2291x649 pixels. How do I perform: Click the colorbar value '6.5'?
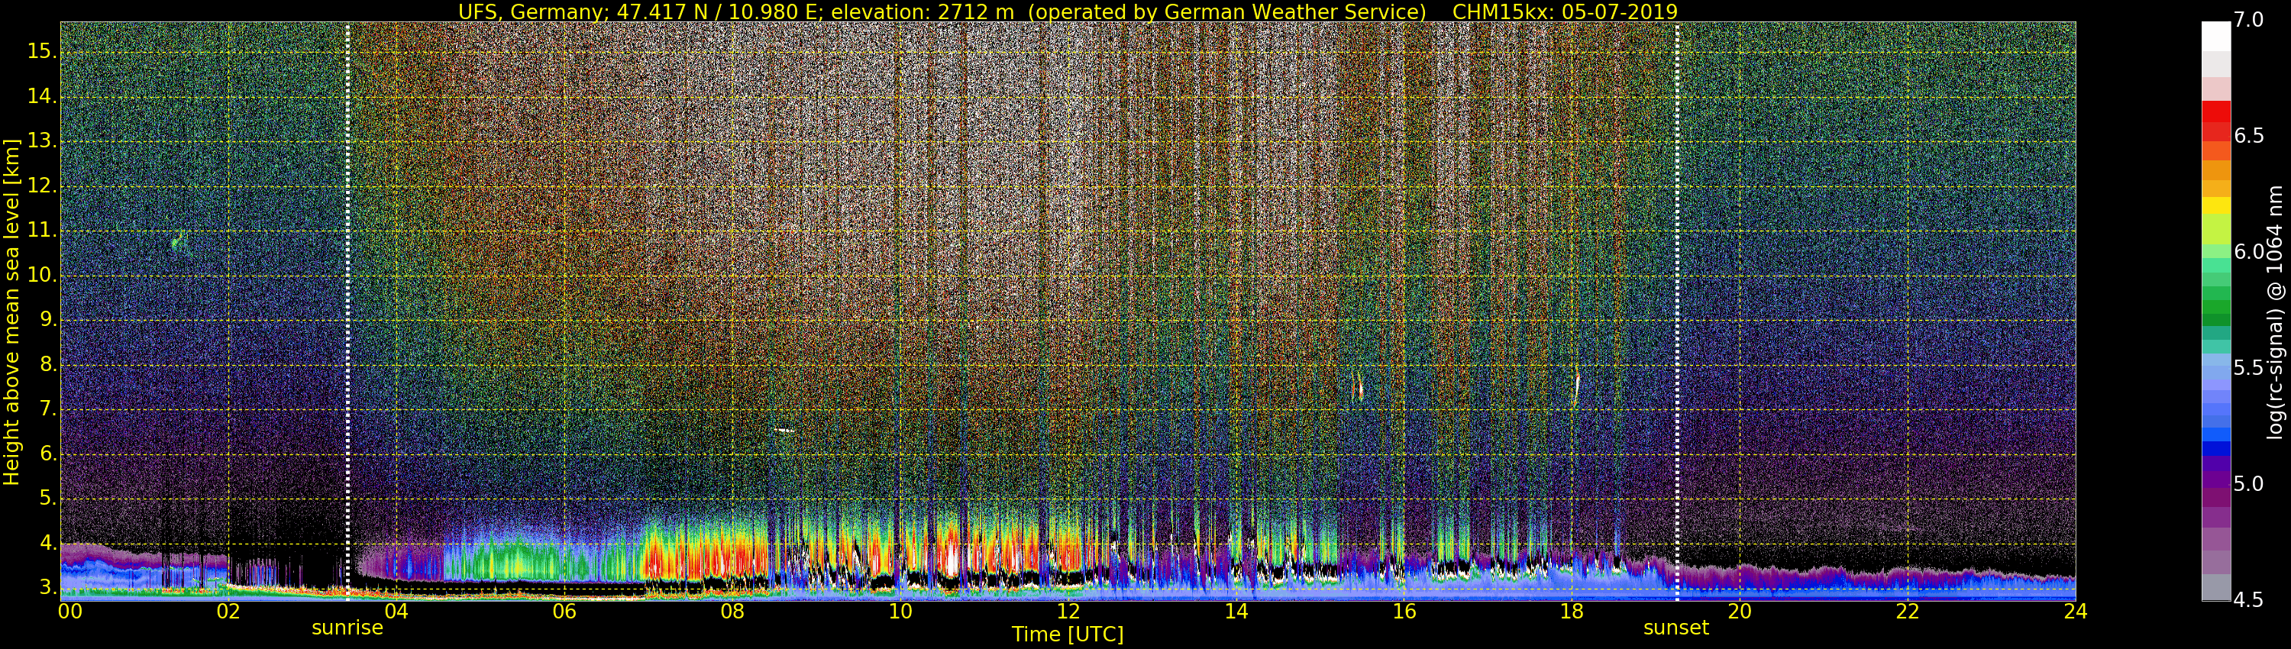2249,135
